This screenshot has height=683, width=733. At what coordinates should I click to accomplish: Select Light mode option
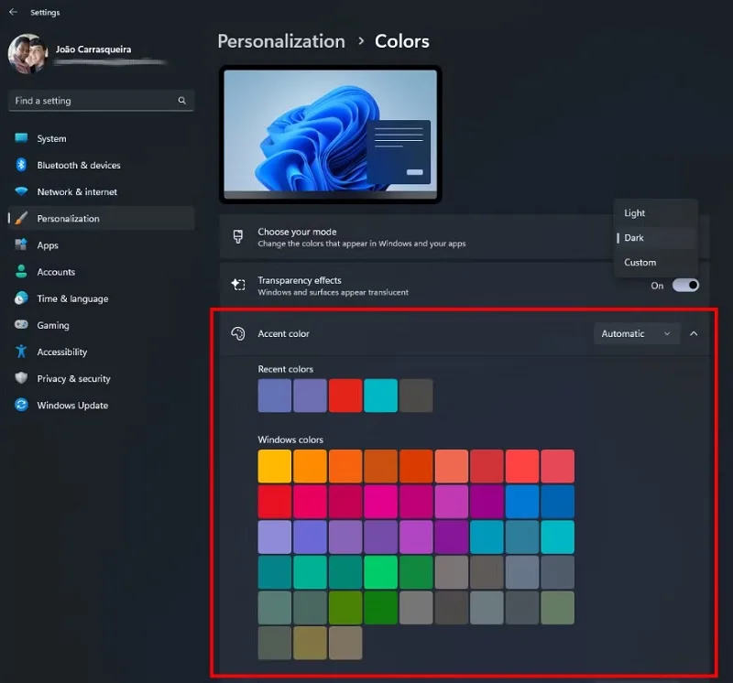pyautogui.click(x=654, y=213)
